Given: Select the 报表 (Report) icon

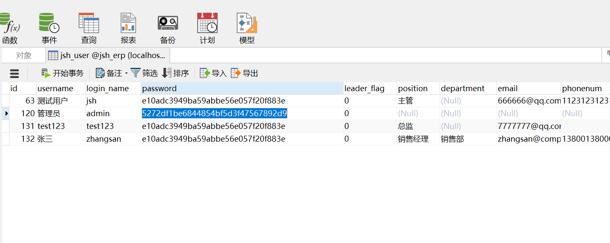Looking at the screenshot, I should pyautogui.click(x=128, y=28).
